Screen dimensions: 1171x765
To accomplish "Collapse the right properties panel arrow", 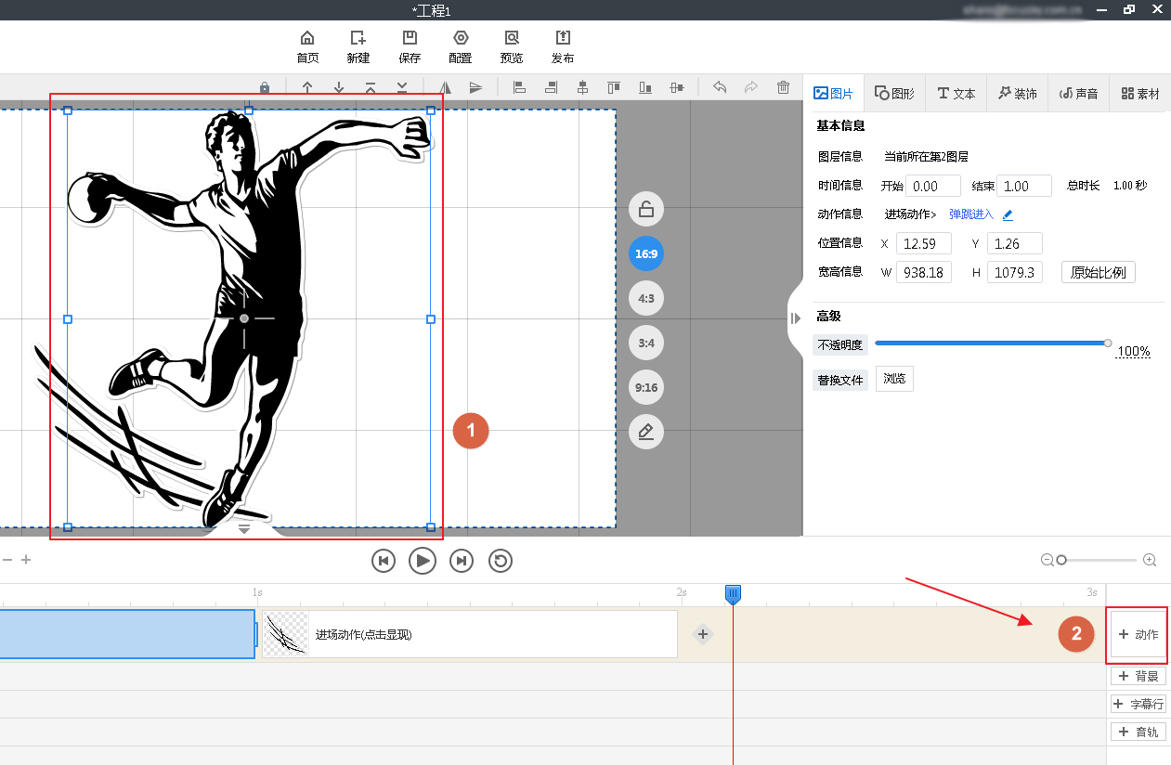I will [795, 318].
